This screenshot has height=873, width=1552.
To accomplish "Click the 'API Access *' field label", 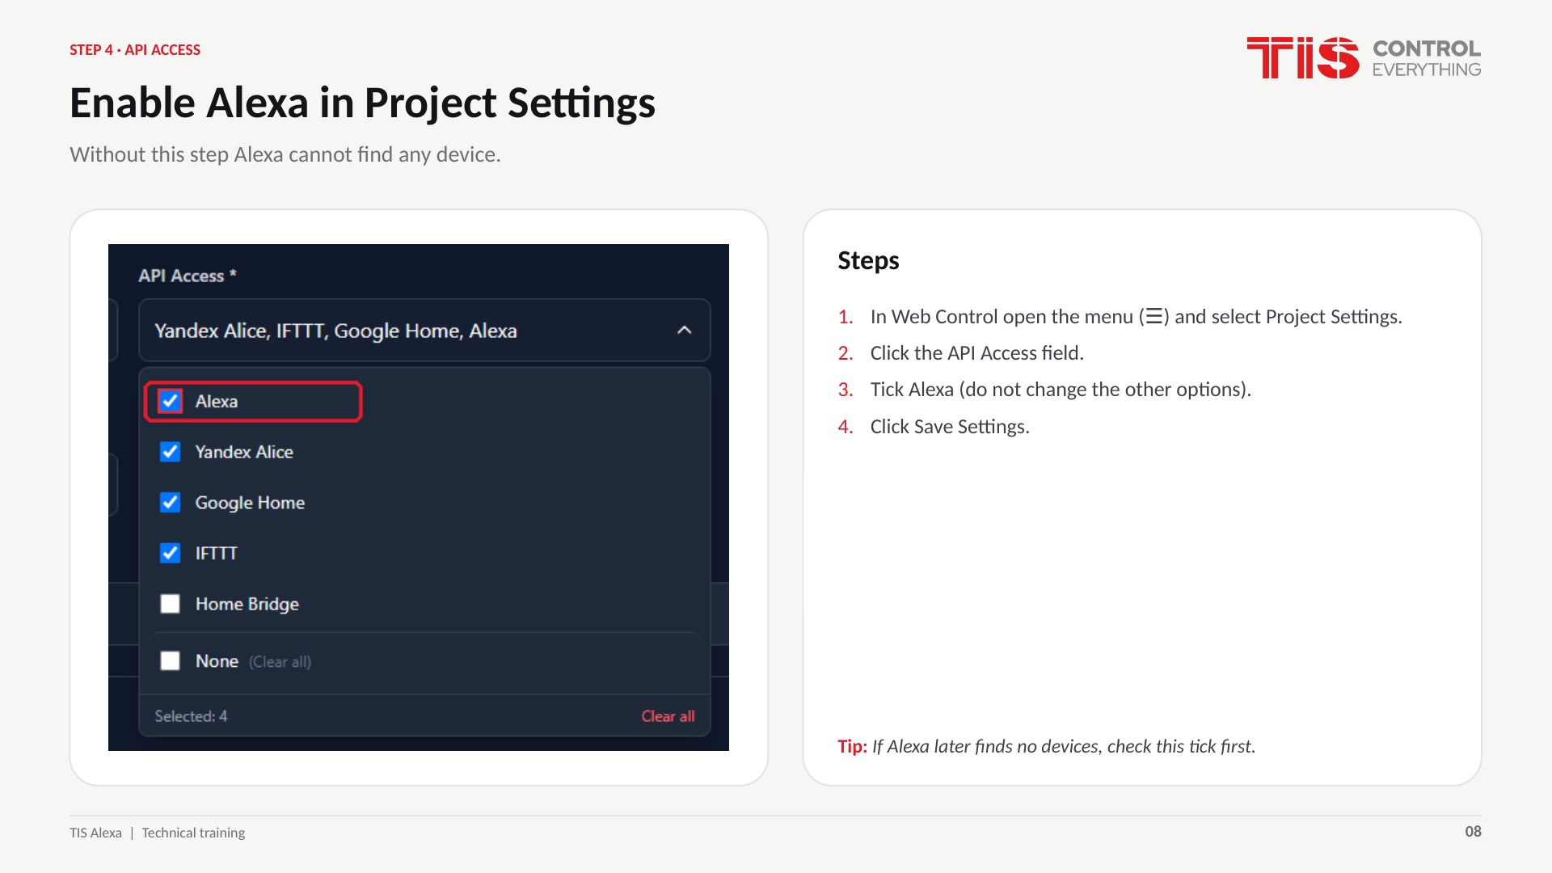I will point(187,276).
